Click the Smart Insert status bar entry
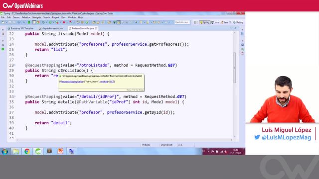319x179 pixels. [166, 145]
